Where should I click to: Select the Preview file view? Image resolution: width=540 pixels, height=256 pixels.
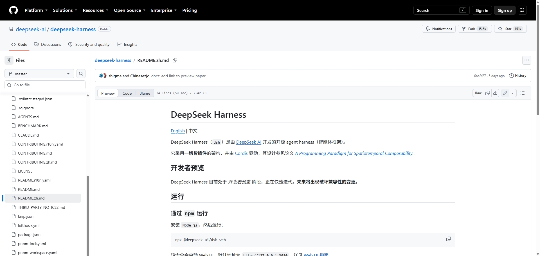click(108, 93)
